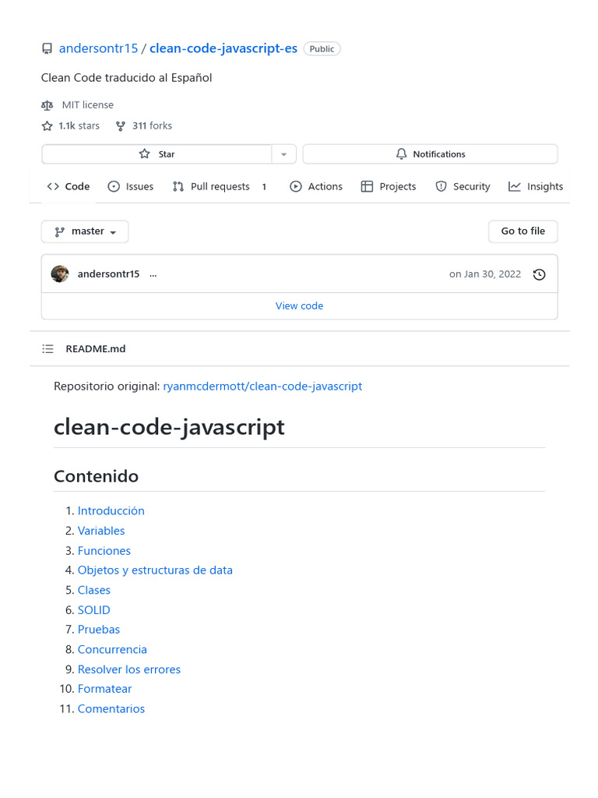Open README table of contents icon
598x798 pixels.
pos(48,349)
